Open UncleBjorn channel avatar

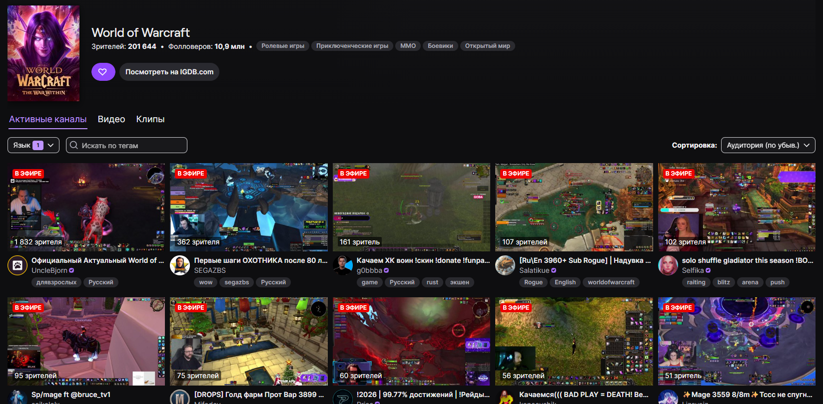[17, 265]
